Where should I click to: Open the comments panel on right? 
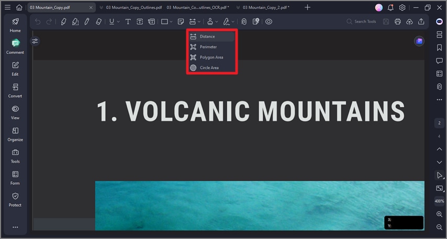439,61
